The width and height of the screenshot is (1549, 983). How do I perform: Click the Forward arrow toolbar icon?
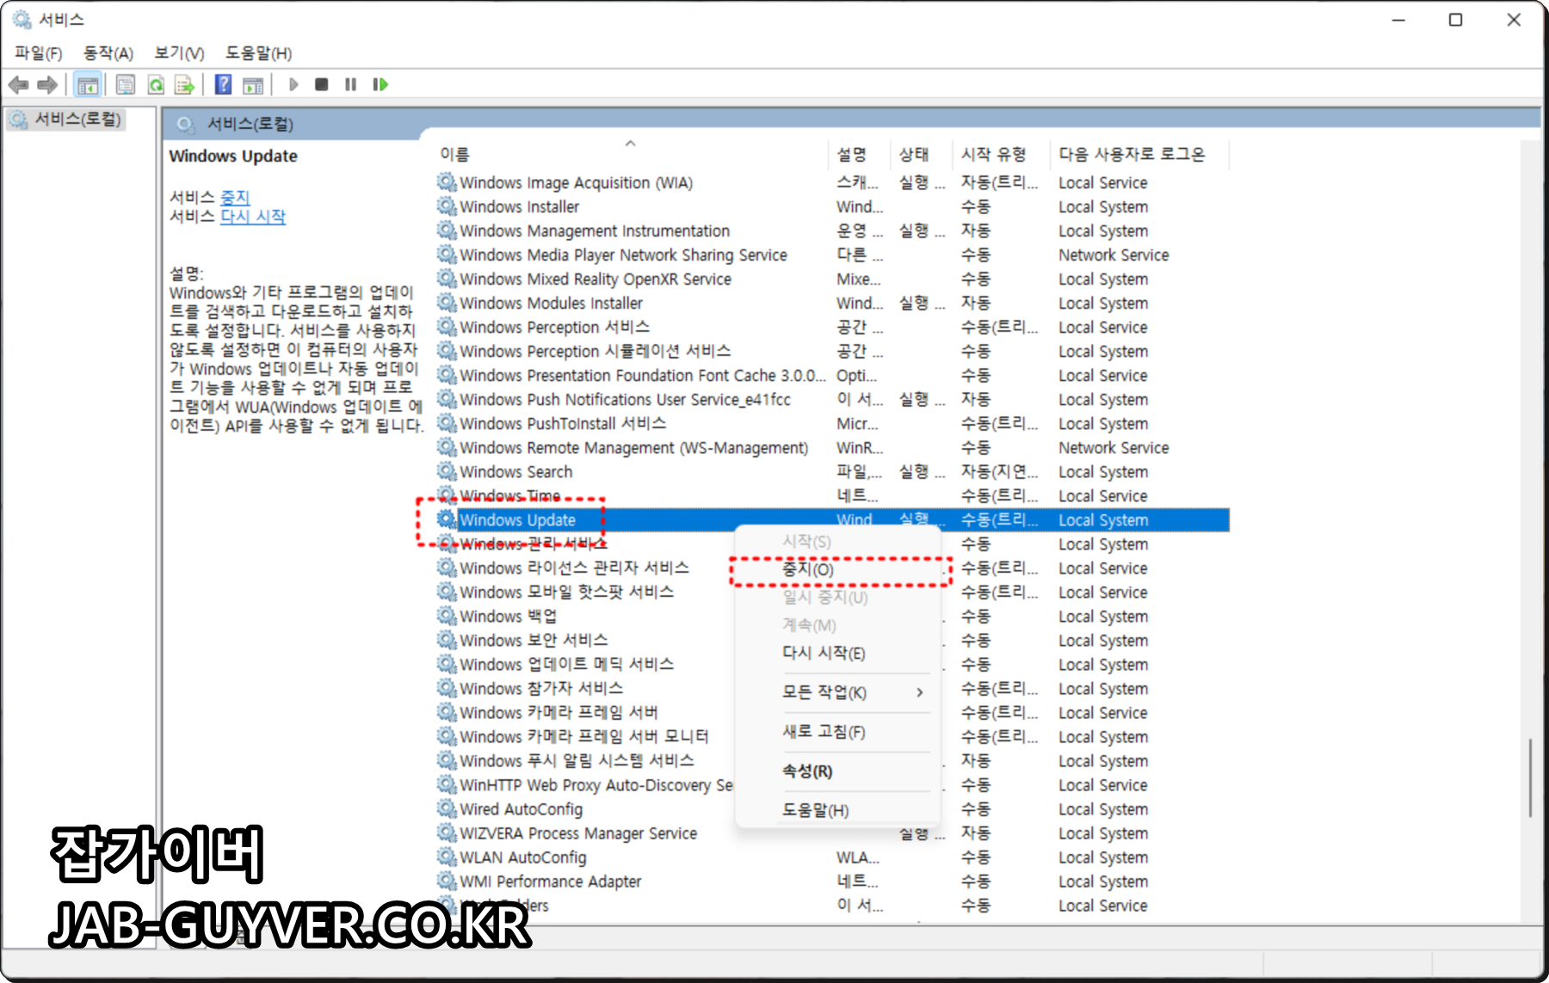pos(47,84)
